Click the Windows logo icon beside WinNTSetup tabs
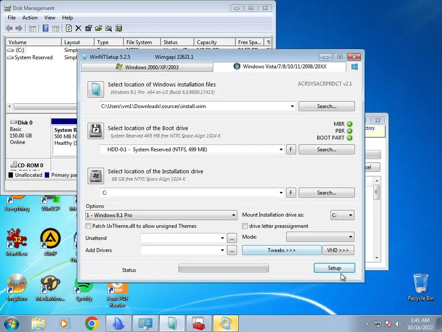This screenshot has height=332, width=442. 355,67
